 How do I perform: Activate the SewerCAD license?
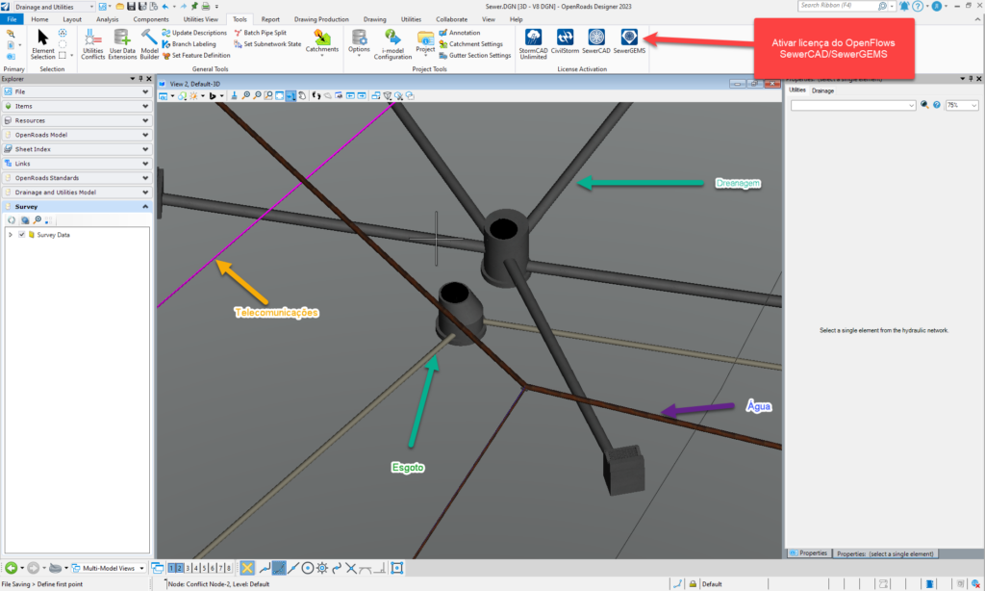point(596,41)
